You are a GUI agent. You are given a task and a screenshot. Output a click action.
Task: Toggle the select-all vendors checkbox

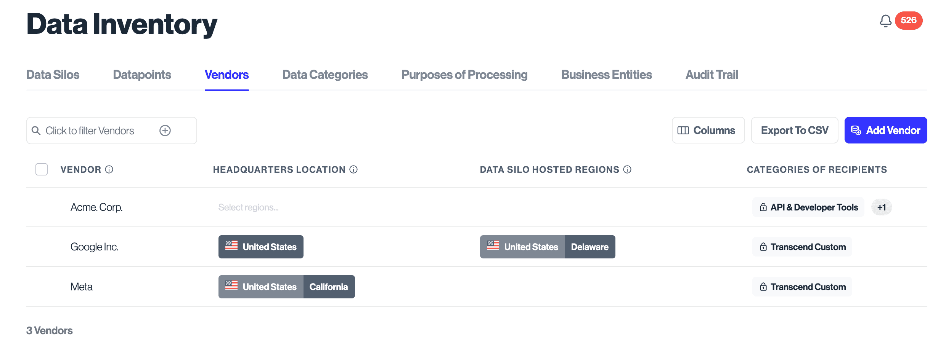[42, 169]
